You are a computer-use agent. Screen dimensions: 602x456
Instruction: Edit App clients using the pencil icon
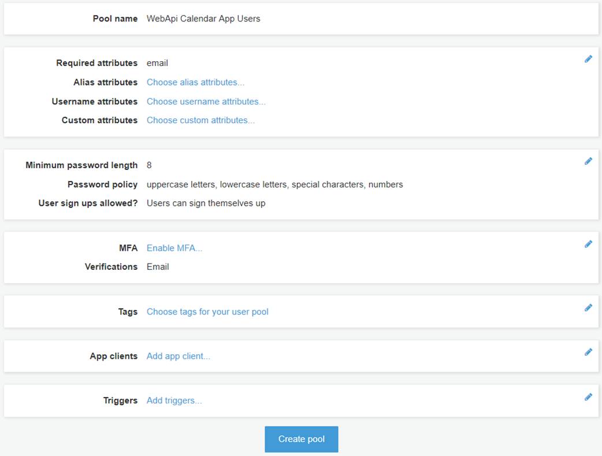pos(588,352)
